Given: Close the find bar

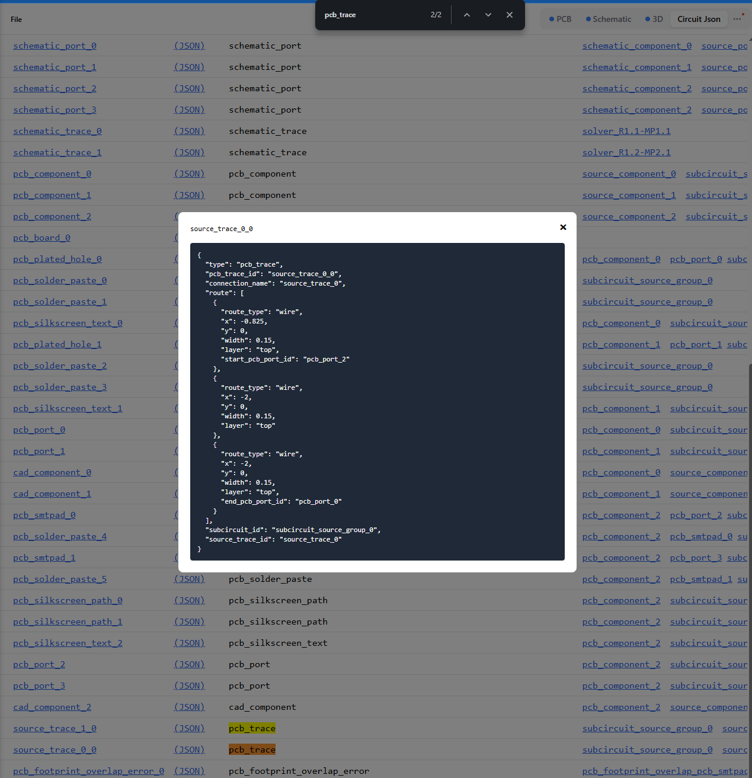Looking at the screenshot, I should tap(510, 15).
